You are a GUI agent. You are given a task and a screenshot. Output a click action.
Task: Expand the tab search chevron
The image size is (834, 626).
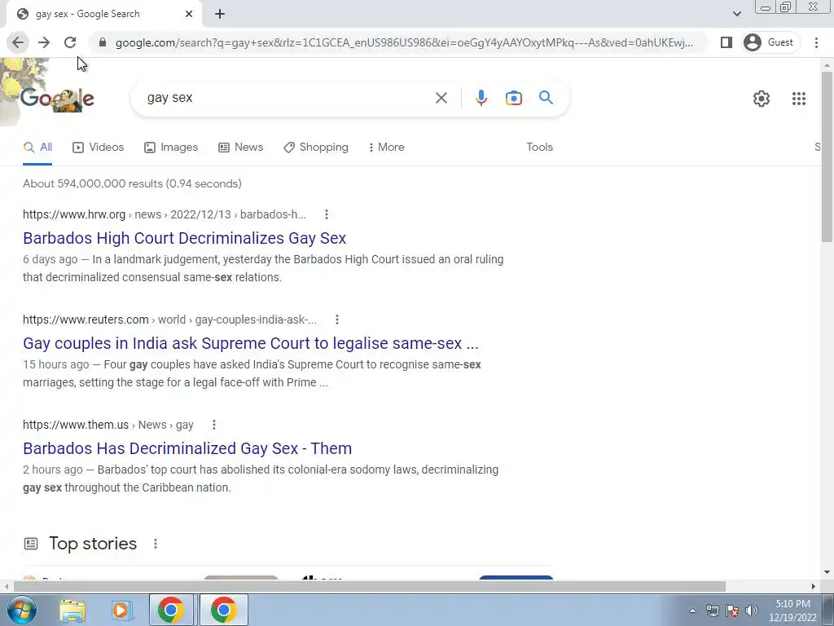point(736,14)
